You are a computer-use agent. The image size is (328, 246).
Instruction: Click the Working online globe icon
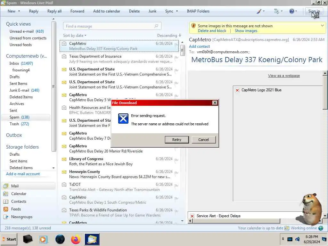[x=321, y=228]
